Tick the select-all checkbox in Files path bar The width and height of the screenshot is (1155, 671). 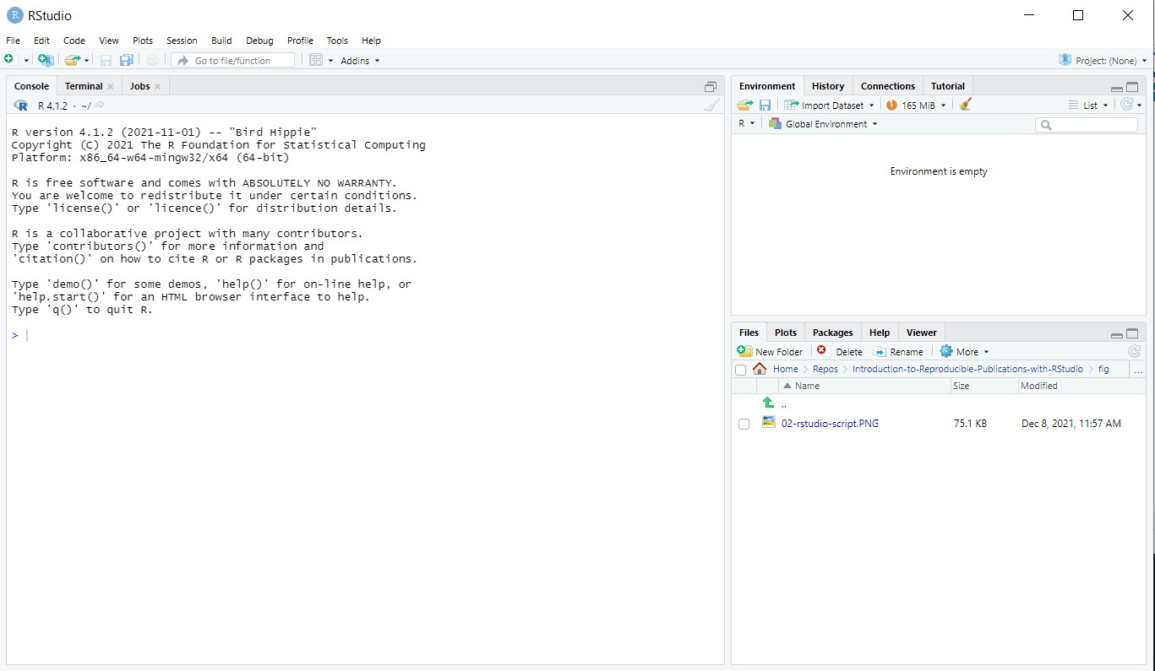(x=741, y=370)
